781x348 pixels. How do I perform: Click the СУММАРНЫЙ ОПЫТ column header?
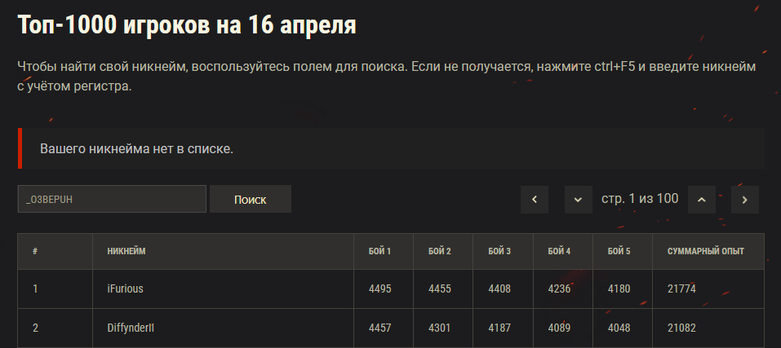tap(706, 251)
